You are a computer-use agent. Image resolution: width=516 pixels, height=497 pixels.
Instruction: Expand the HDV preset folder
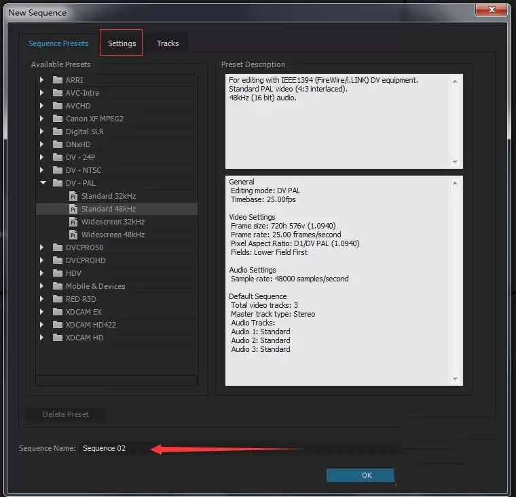(42, 273)
